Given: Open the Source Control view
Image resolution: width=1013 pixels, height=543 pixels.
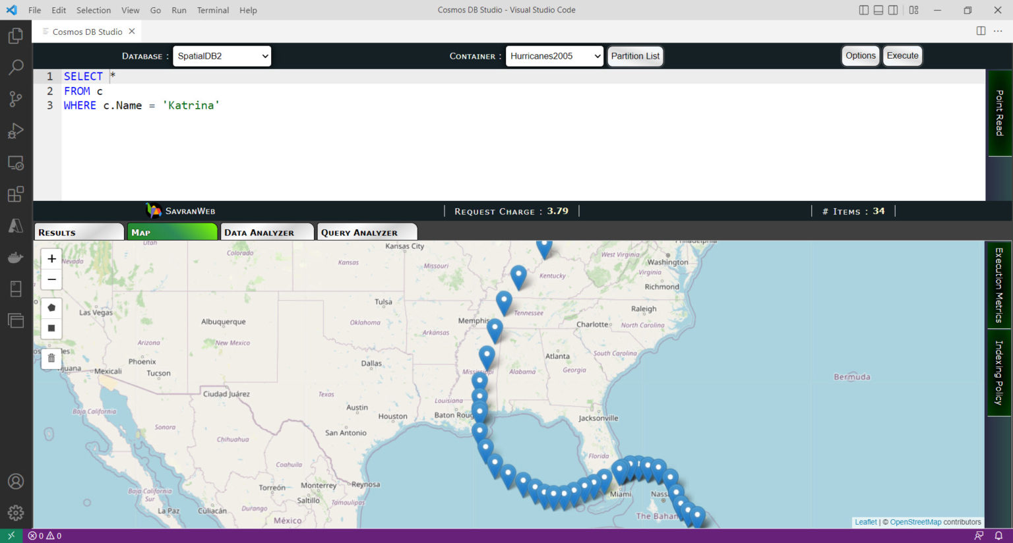Looking at the screenshot, I should [16, 99].
